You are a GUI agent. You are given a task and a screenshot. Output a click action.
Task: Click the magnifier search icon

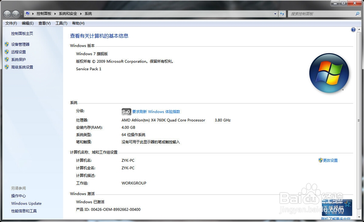tap(357, 14)
